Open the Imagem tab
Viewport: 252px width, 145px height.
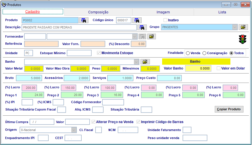pos(163,12)
